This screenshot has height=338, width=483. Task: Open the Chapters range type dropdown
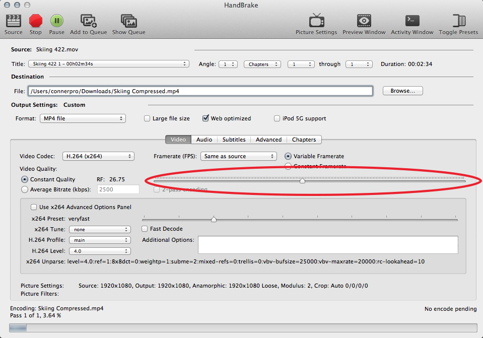(x=262, y=64)
